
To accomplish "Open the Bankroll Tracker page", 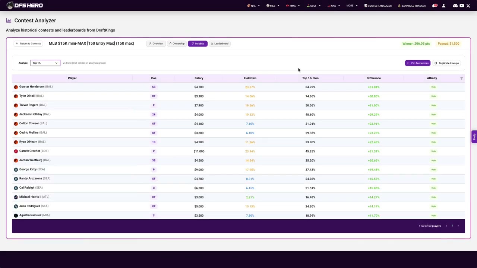I will (x=412, y=6).
